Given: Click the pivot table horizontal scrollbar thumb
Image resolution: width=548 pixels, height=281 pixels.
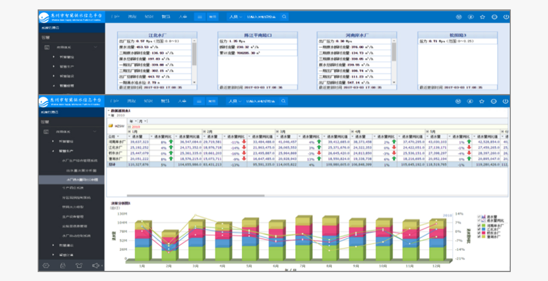Looking at the screenshot, I should [195, 195].
